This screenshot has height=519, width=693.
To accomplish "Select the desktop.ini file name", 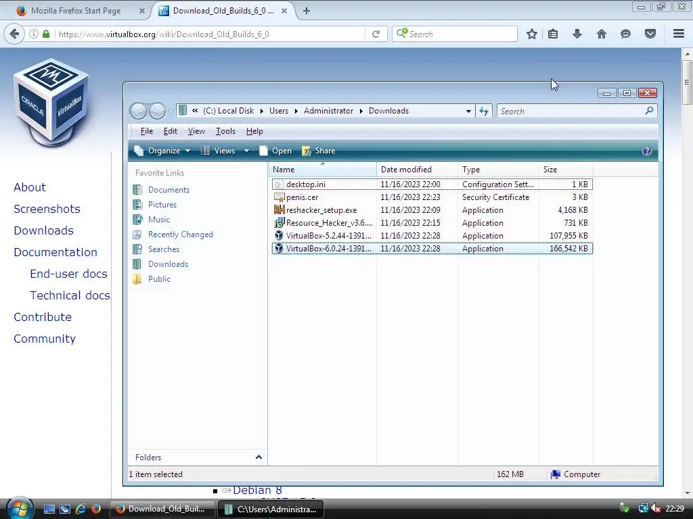I will point(305,184).
